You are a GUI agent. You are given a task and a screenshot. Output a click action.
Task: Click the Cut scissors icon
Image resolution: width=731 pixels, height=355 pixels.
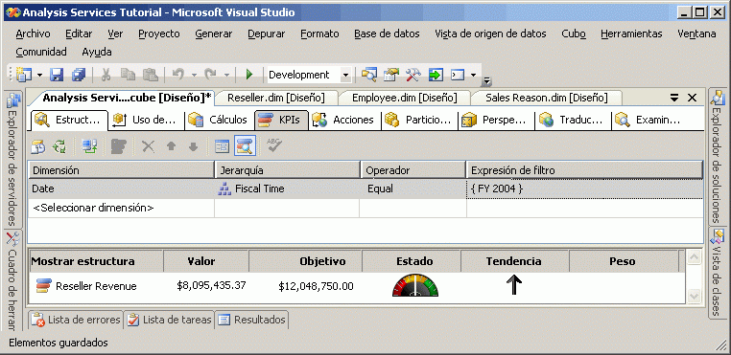tap(106, 75)
